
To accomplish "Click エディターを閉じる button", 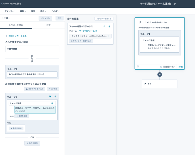I will [x=104, y=19].
